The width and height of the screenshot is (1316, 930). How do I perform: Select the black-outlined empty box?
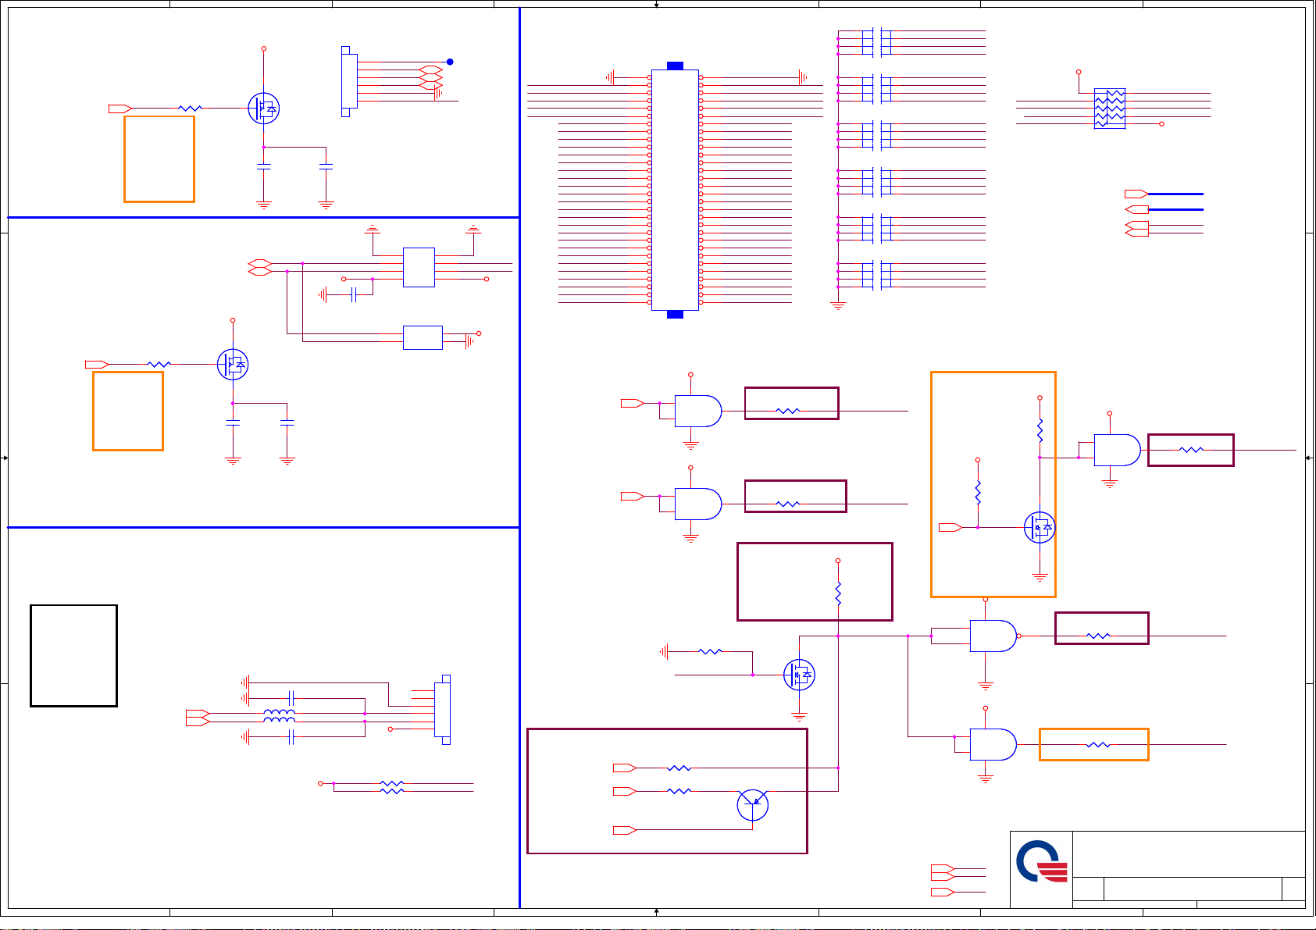pos(73,655)
